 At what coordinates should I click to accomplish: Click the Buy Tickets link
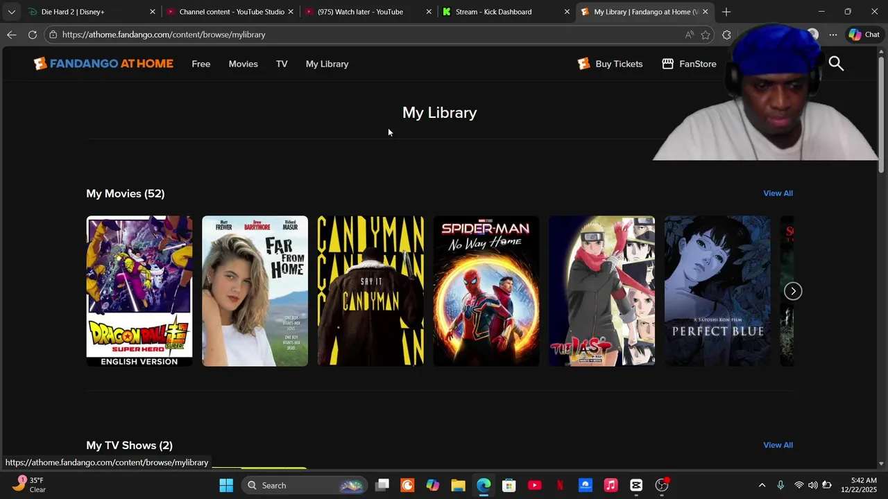(x=610, y=64)
